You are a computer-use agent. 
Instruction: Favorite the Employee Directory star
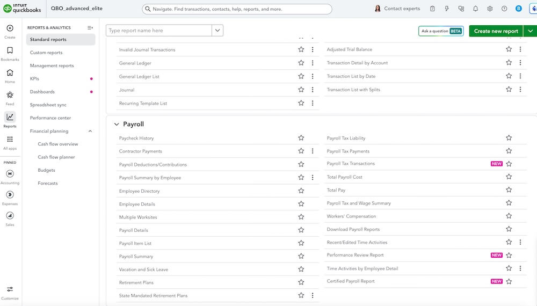click(x=301, y=191)
